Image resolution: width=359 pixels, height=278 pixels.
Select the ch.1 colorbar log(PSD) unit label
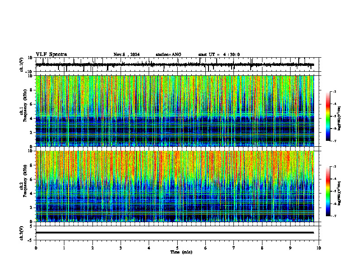pos(340,119)
